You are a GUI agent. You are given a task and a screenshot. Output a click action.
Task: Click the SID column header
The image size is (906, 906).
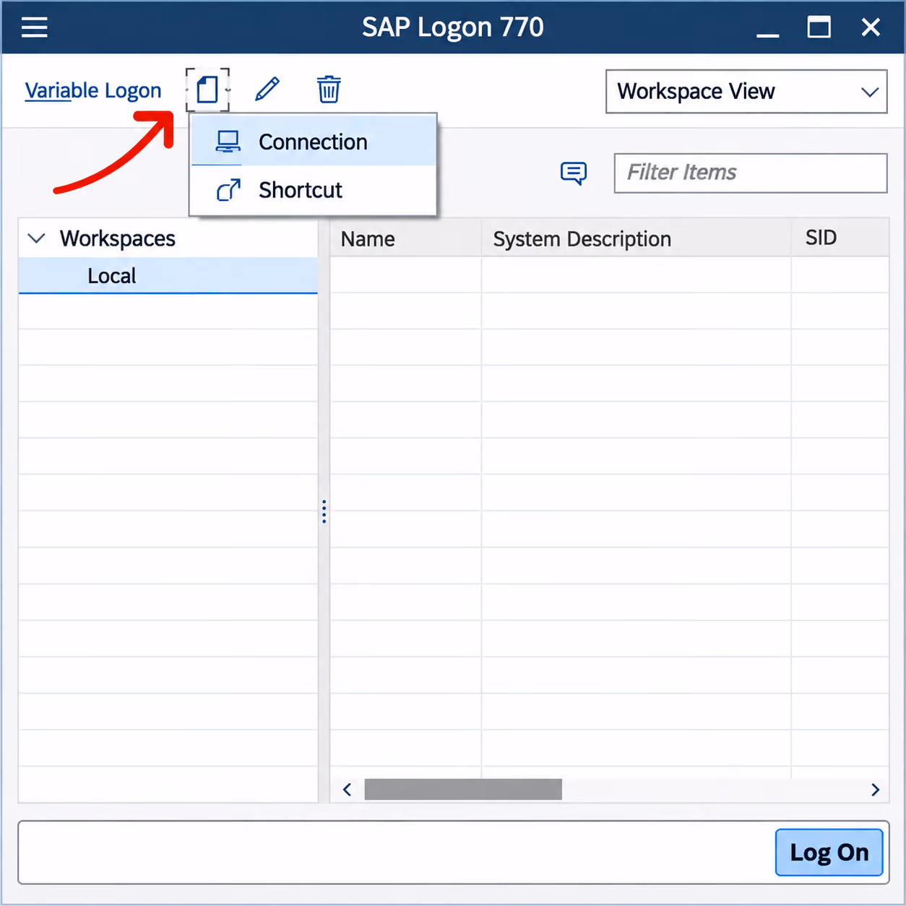tap(840, 238)
